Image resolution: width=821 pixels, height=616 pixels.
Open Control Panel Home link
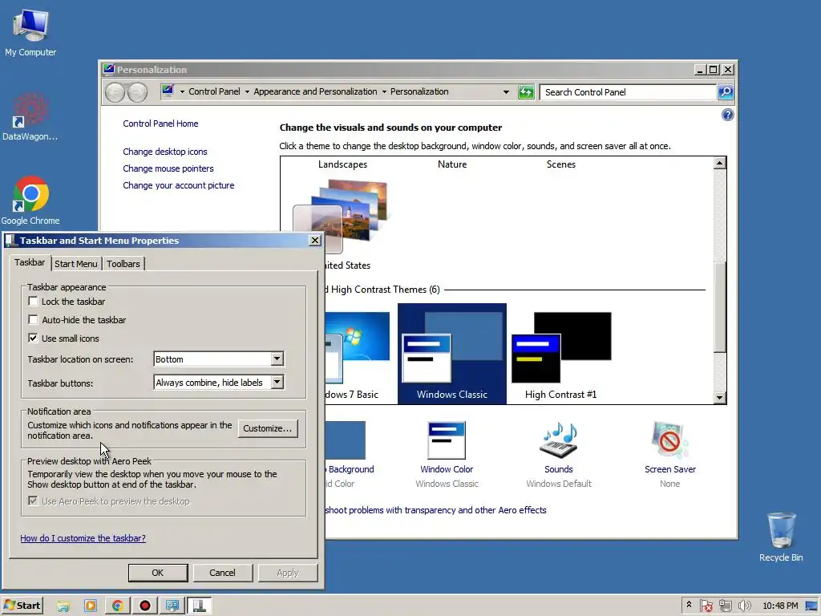tap(160, 124)
